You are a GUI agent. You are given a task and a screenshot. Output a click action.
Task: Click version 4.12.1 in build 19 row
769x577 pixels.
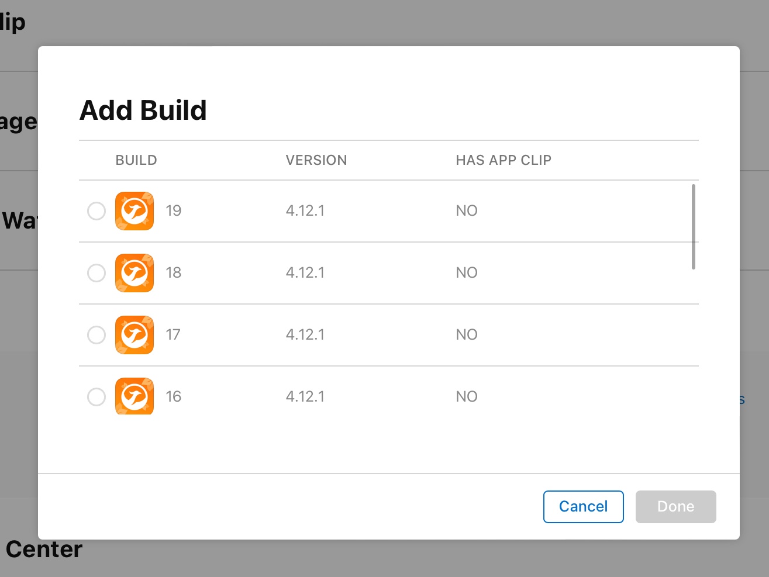(x=305, y=211)
